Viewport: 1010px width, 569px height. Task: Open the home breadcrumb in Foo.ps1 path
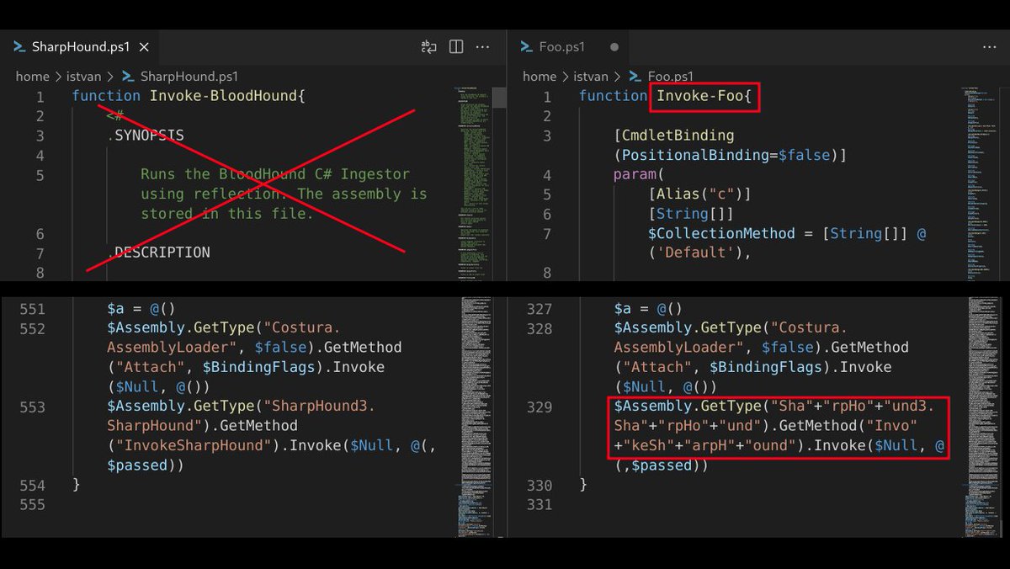point(539,76)
